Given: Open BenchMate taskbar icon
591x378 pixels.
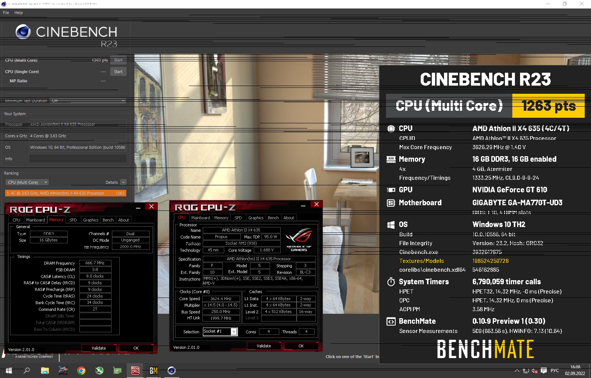Looking at the screenshot, I should click(x=154, y=371).
